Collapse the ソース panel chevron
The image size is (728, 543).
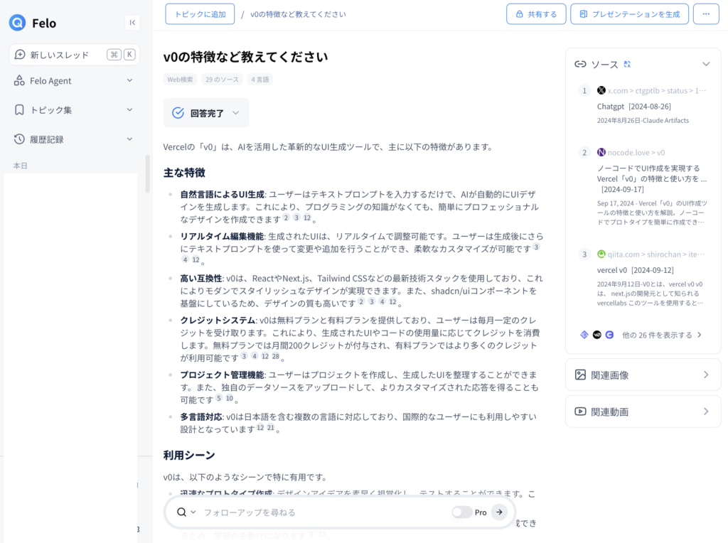[x=706, y=64]
